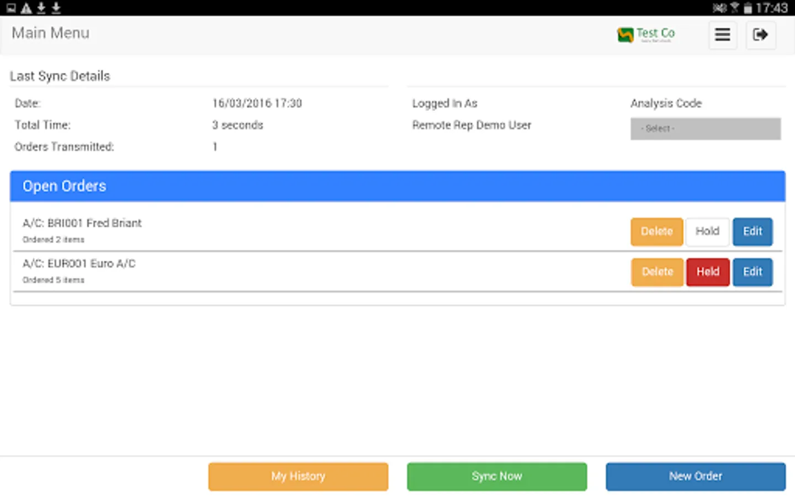Click the Open Orders header bar
The image size is (795, 497).
pyautogui.click(x=397, y=186)
